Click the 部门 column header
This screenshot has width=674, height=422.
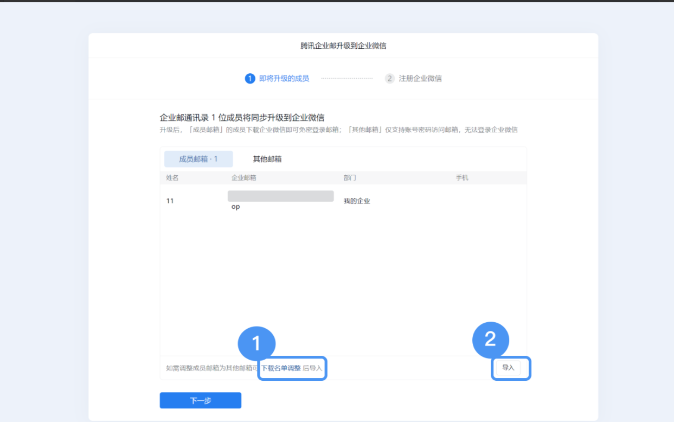(x=351, y=177)
